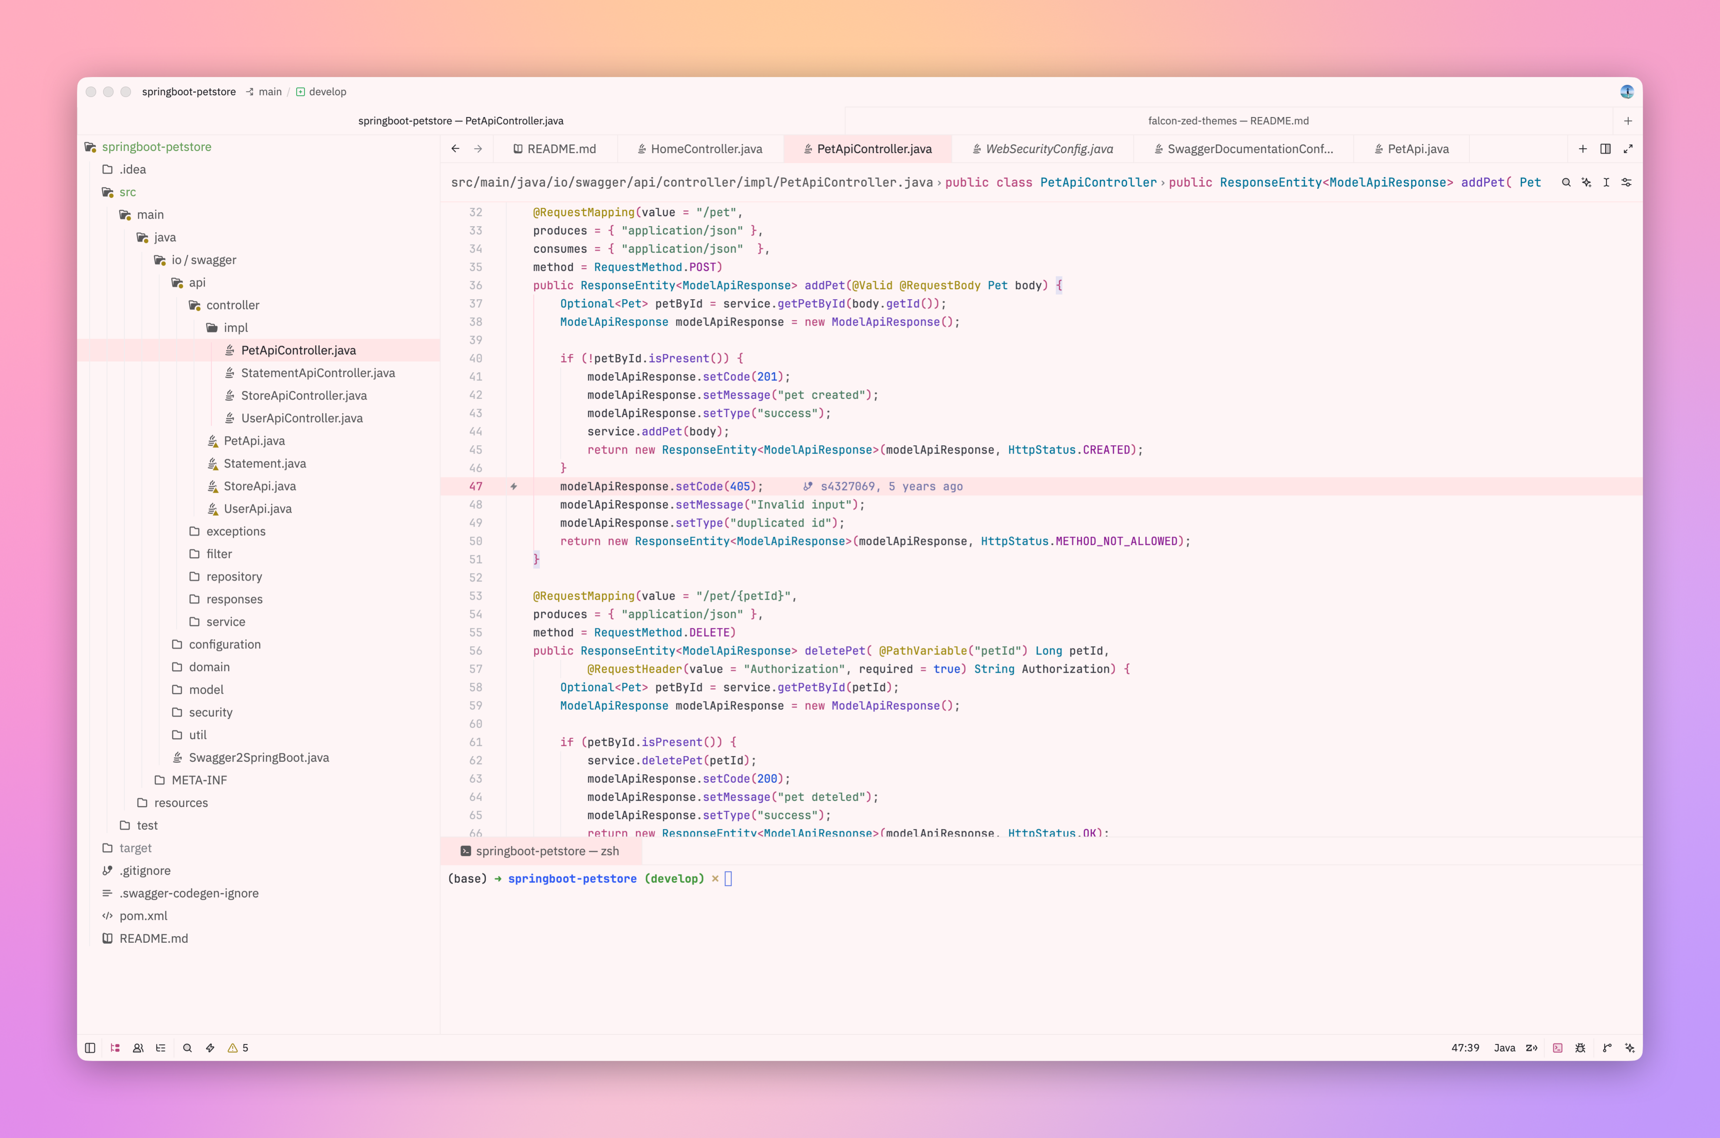Open buffer search magnifier in breadcrumb toolbar

coord(1566,182)
